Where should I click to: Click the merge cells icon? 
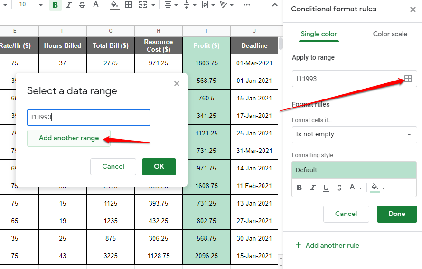click(143, 5)
